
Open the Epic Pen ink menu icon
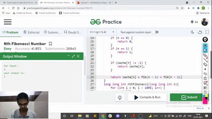point(205,40)
